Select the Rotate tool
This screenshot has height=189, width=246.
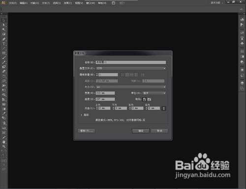[4, 76]
